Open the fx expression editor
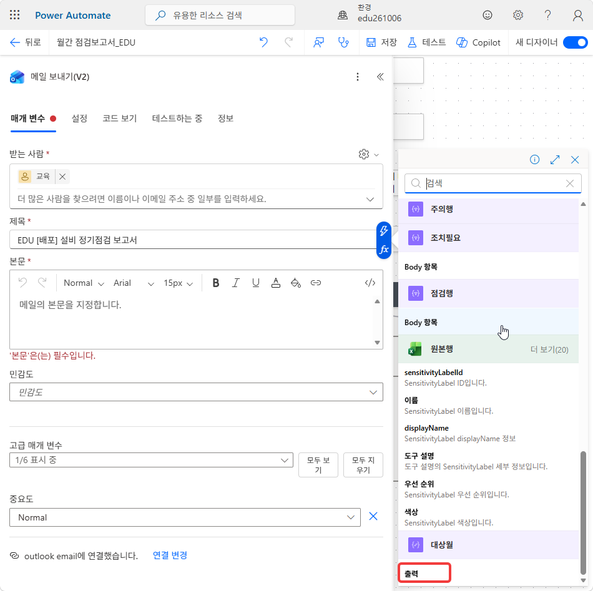 point(384,249)
